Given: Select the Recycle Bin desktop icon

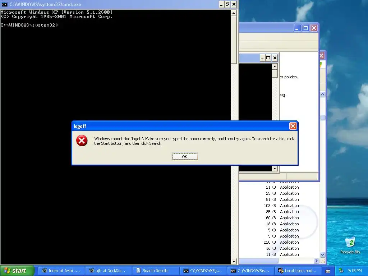Looking at the screenshot, I should tap(350, 245).
